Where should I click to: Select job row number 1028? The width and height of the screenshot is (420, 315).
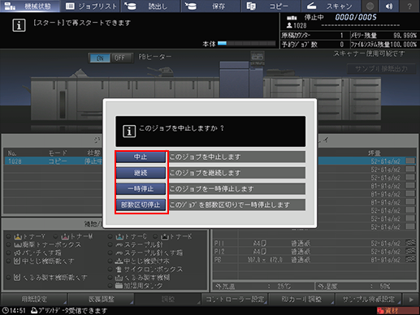click(54, 162)
